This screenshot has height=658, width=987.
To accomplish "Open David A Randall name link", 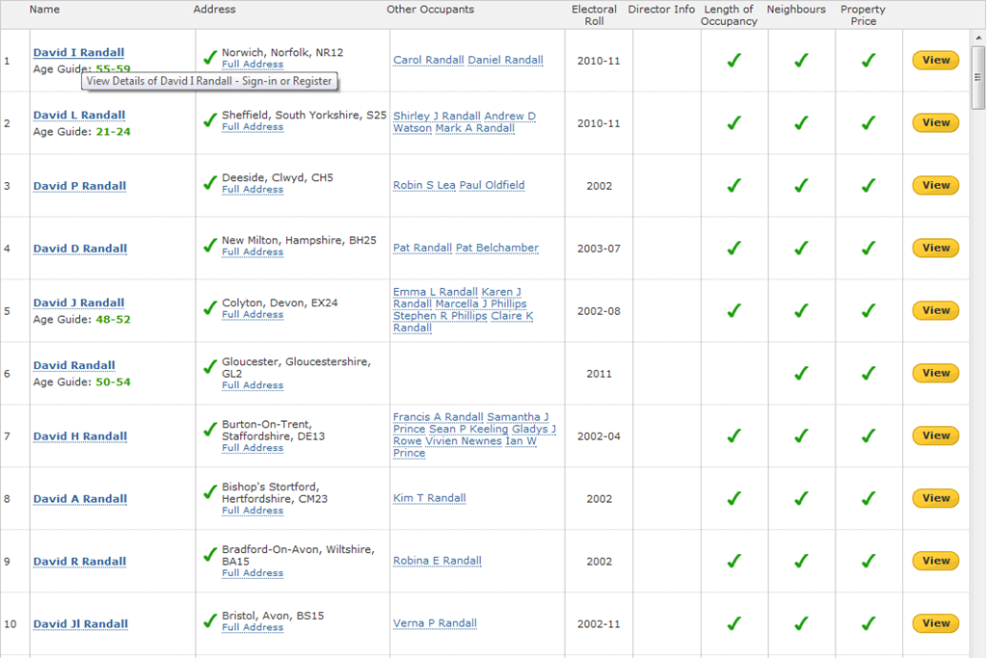I will click(80, 499).
